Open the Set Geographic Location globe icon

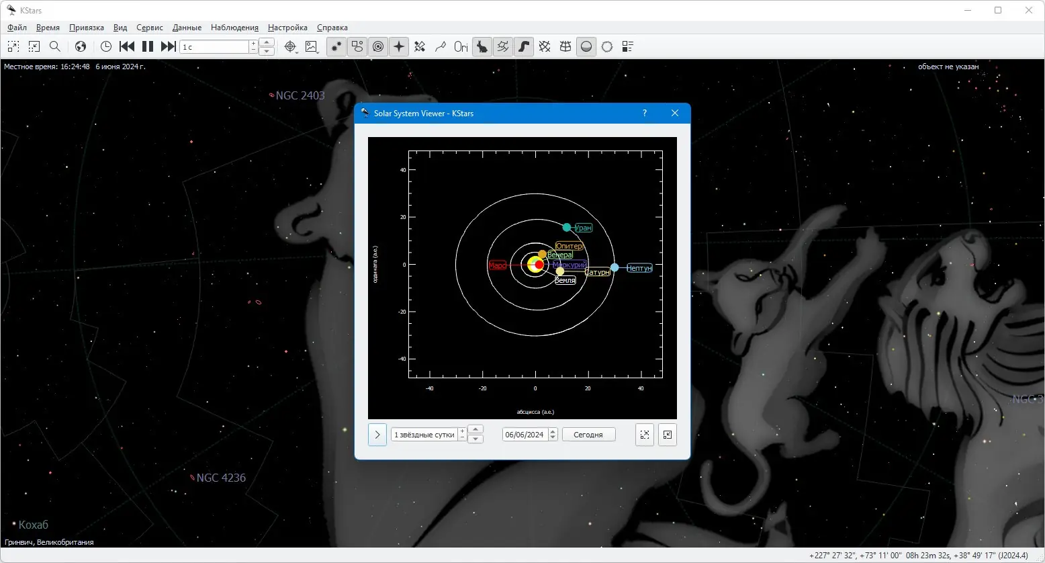click(81, 46)
